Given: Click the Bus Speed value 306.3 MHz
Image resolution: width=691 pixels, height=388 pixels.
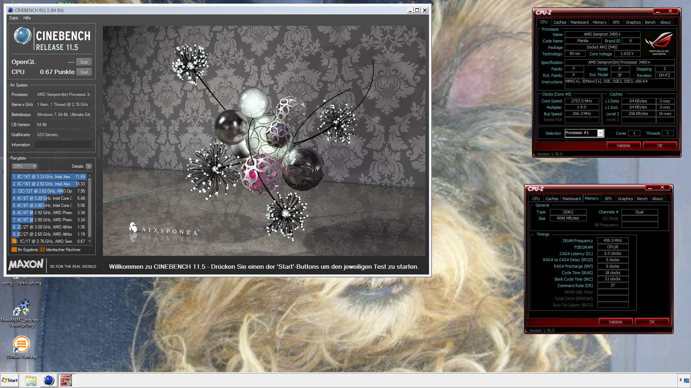Looking at the screenshot, I should click(x=582, y=114).
